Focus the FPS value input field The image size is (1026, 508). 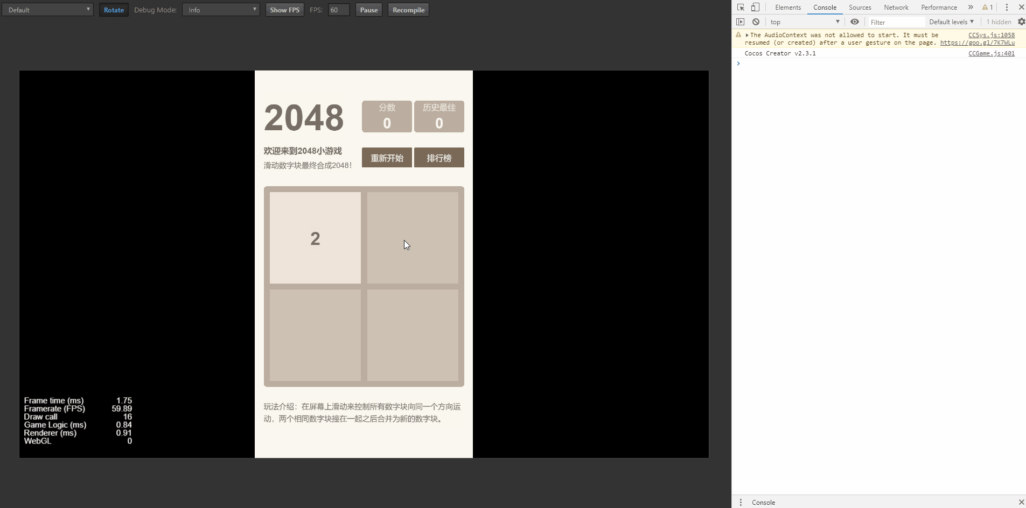(339, 10)
